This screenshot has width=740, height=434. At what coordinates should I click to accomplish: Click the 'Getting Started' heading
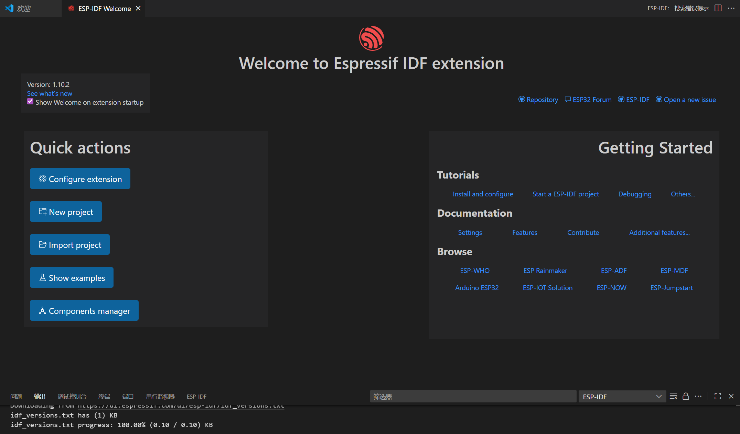[655, 148]
